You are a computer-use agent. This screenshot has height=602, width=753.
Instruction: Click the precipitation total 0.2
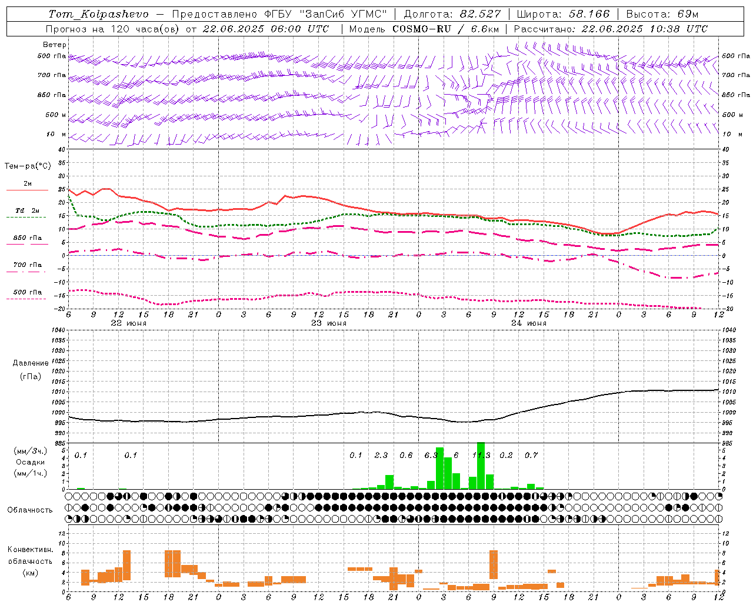point(506,456)
